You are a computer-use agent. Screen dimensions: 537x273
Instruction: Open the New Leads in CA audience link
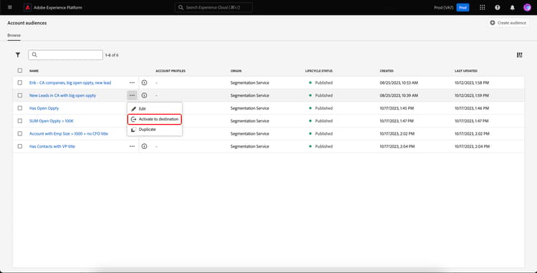(63, 95)
